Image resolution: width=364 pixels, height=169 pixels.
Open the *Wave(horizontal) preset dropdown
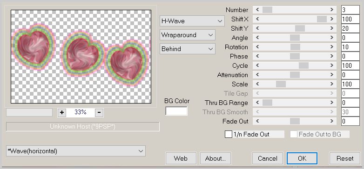tap(76, 151)
